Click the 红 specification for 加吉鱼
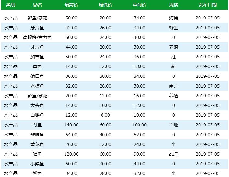Screen dimensions: 229x177 click(174, 57)
